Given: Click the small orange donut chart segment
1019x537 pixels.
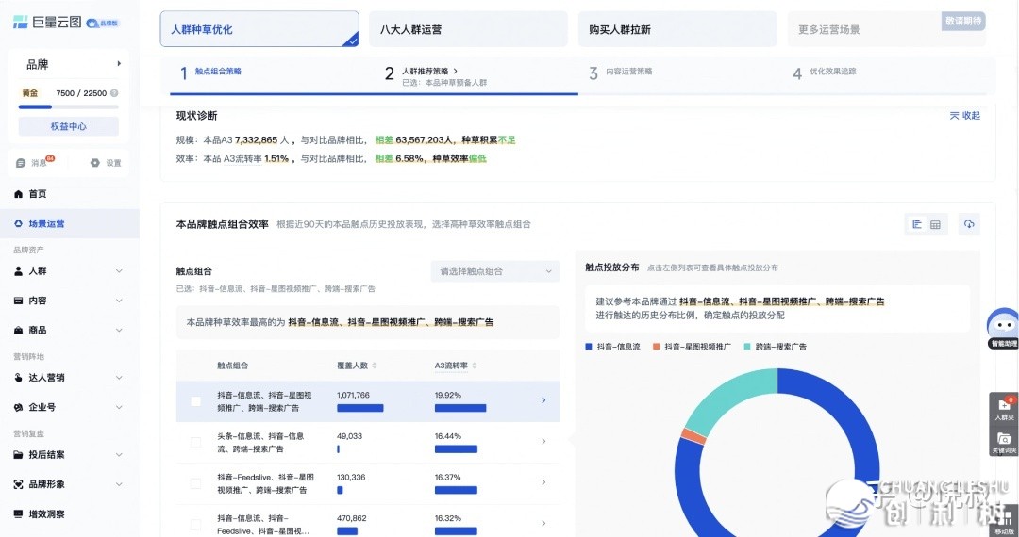Looking at the screenshot, I should (694, 437).
